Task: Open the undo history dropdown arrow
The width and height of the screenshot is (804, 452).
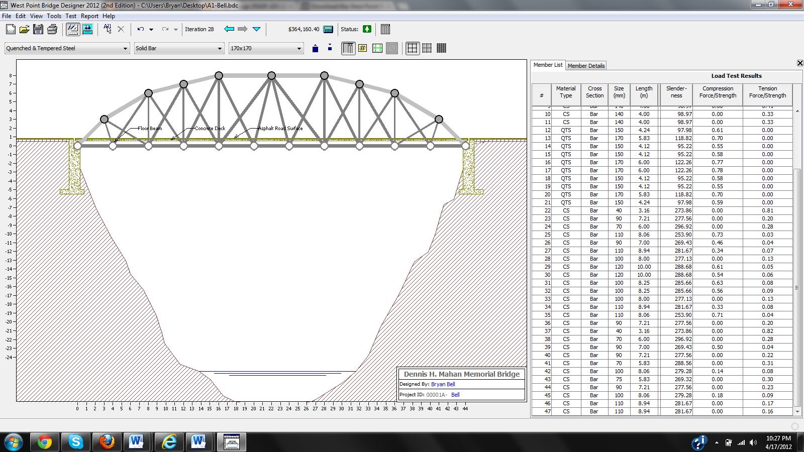Action: click(x=151, y=30)
